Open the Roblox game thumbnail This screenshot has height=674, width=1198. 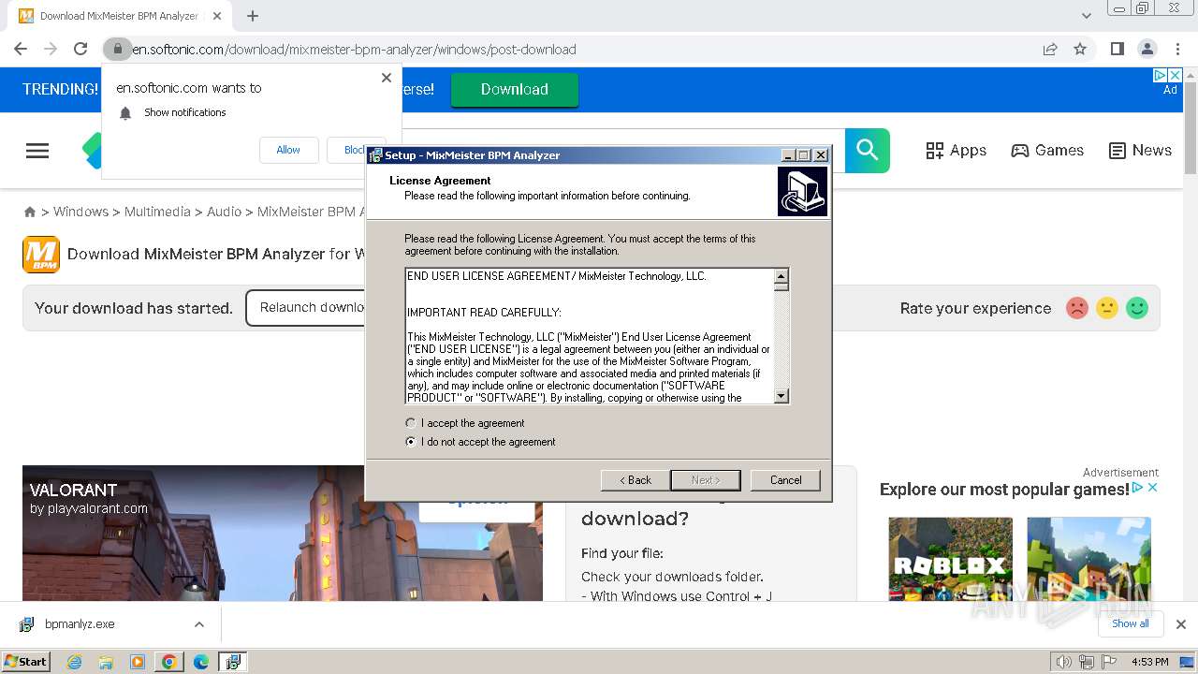click(x=950, y=559)
